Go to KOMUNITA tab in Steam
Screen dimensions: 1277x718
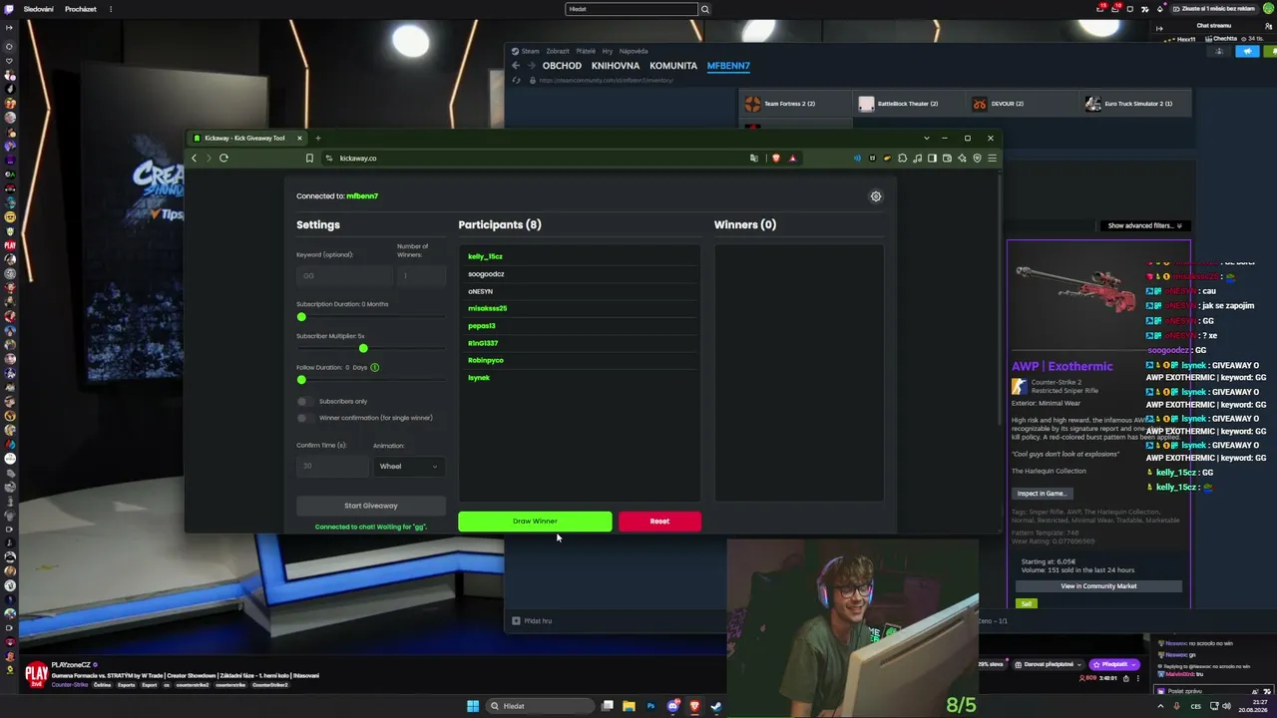coord(673,66)
